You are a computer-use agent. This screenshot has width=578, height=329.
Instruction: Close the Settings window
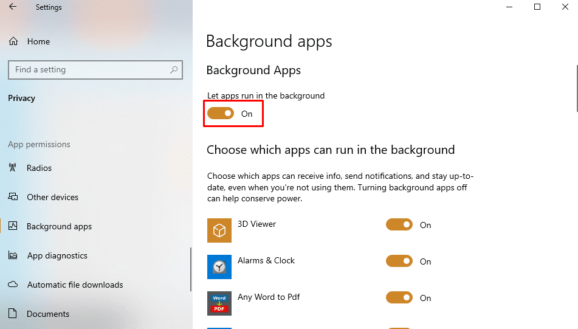click(565, 7)
